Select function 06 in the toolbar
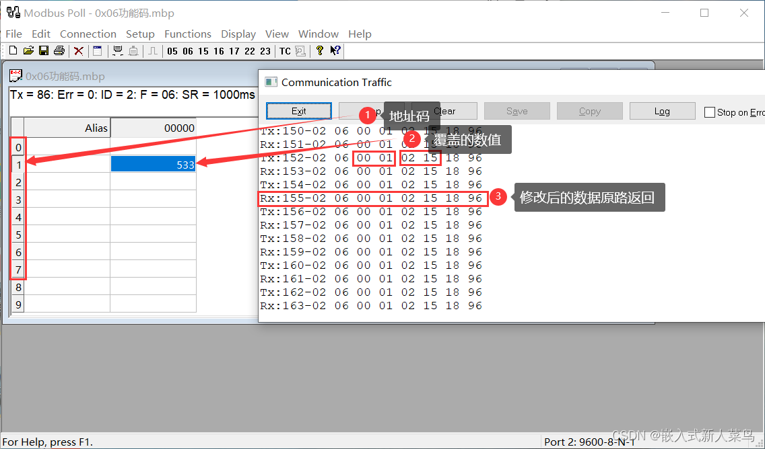This screenshot has width=765, height=449. [188, 51]
